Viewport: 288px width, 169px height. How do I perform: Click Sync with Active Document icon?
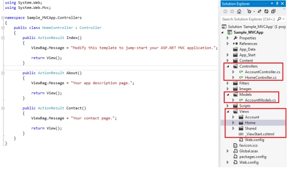pos(259,12)
